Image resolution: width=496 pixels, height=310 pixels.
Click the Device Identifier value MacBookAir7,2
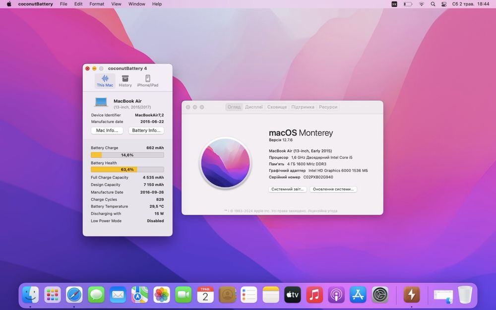pyautogui.click(x=149, y=115)
